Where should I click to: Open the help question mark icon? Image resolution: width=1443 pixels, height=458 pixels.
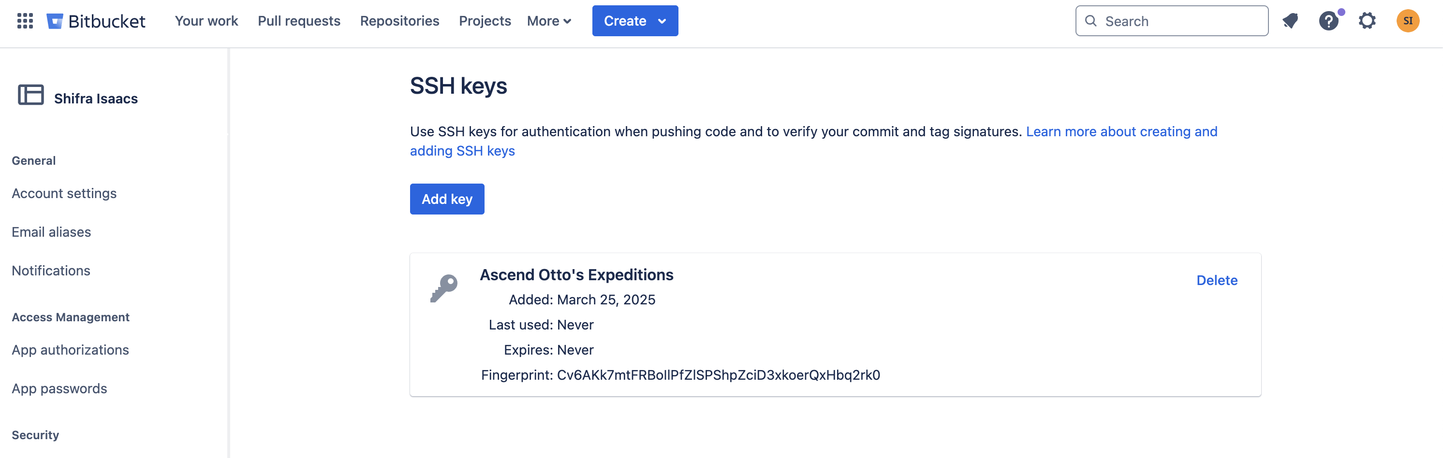[x=1328, y=21]
